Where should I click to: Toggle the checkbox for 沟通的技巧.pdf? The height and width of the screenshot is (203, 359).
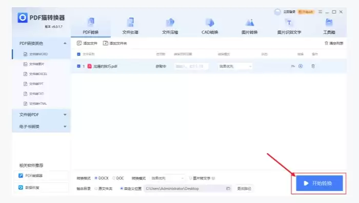point(78,66)
